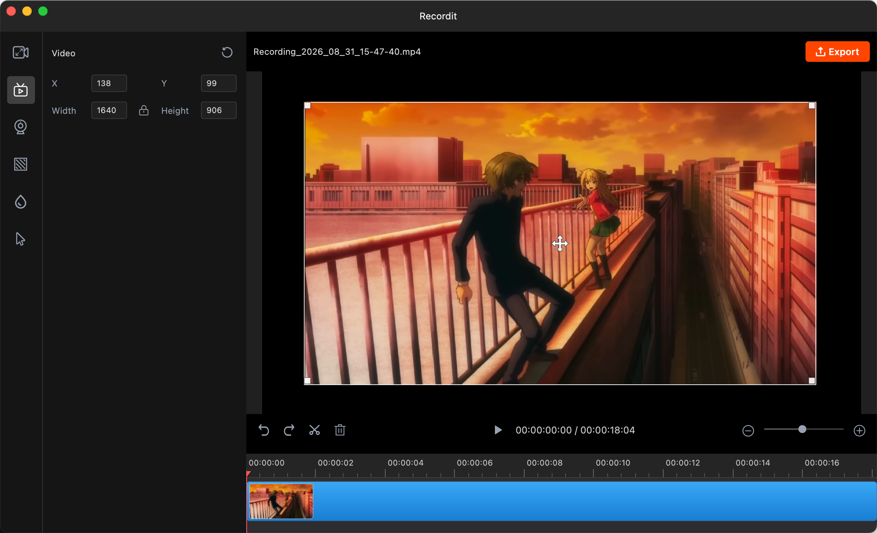Click the Y position input field

click(x=219, y=83)
